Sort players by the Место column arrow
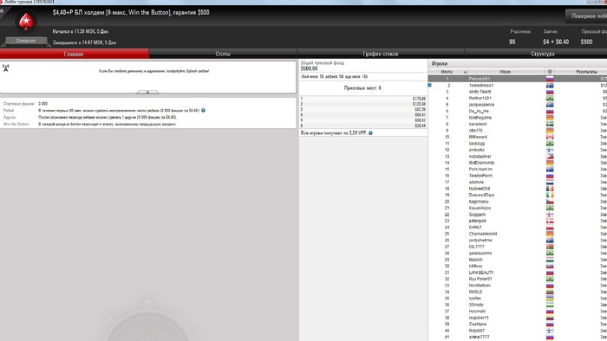Viewport: 607px width, 341px height. pyautogui.click(x=466, y=72)
